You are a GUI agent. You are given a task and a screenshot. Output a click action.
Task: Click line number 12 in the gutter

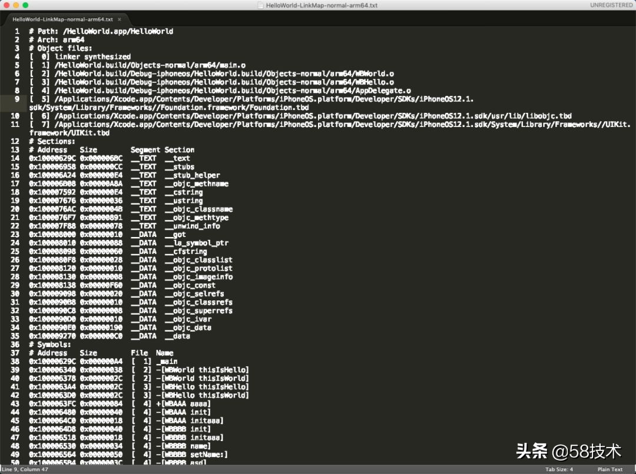[15, 141]
